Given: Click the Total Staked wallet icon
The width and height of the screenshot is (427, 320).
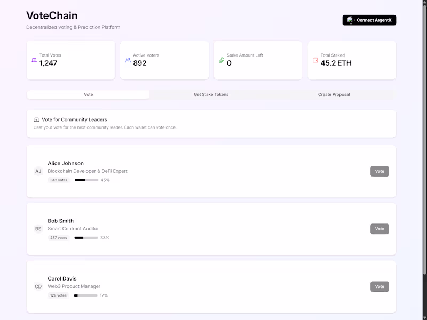Looking at the screenshot, I should (x=315, y=60).
